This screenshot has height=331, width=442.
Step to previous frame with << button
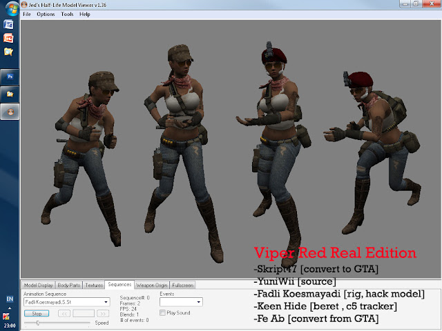[64, 313]
